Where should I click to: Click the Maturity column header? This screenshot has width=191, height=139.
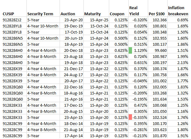[x=92, y=14]
